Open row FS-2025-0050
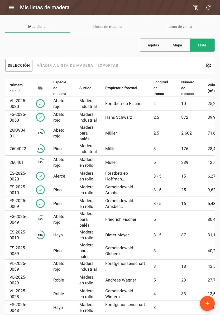The height and width of the screenshot is (315, 220). point(110,117)
